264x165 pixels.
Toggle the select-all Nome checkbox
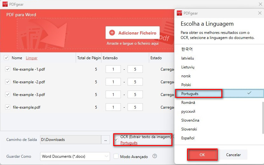(x=6, y=58)
